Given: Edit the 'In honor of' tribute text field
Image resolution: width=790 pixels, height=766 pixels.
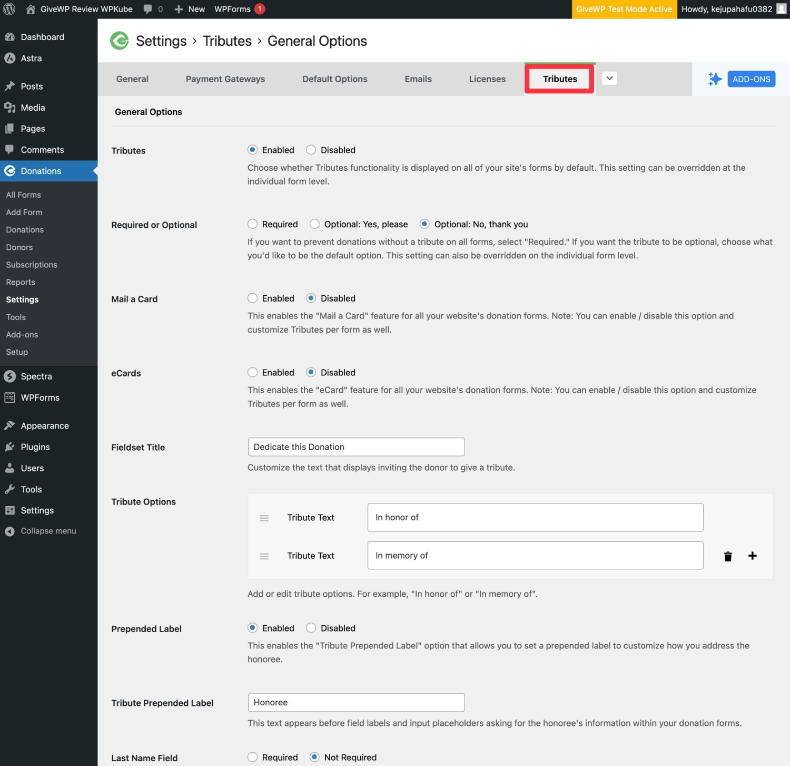Looking at the screenshot, I should (x=535, y=518).
